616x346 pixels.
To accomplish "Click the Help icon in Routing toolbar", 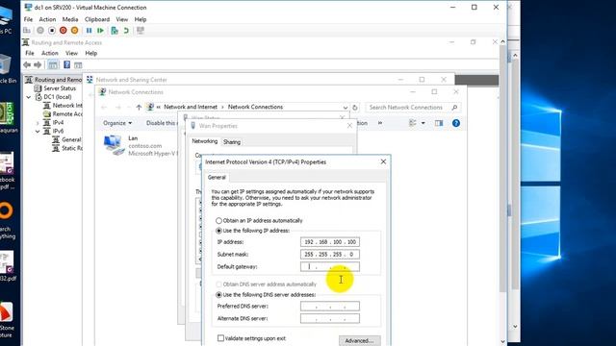I will coord(66,64).
